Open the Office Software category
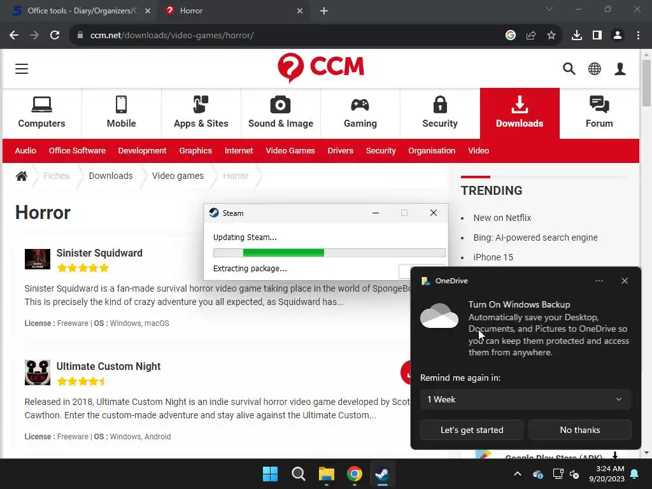The image size is (652, 489). click(77, 150)
